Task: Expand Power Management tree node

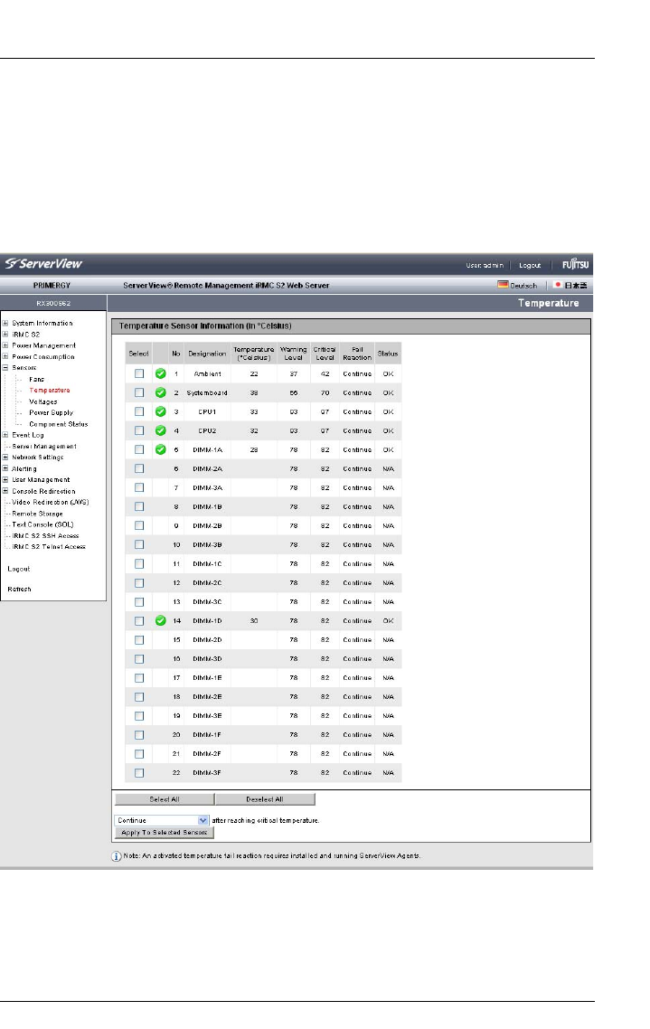Action: [5, 345]
